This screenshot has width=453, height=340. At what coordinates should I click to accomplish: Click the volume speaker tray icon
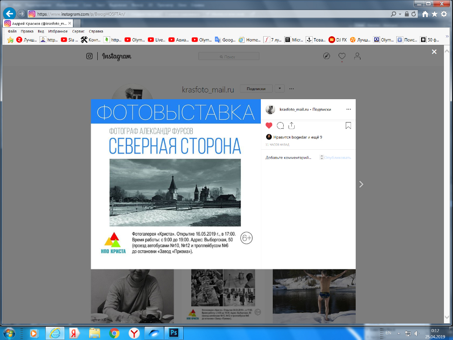(x=416, y=334)
